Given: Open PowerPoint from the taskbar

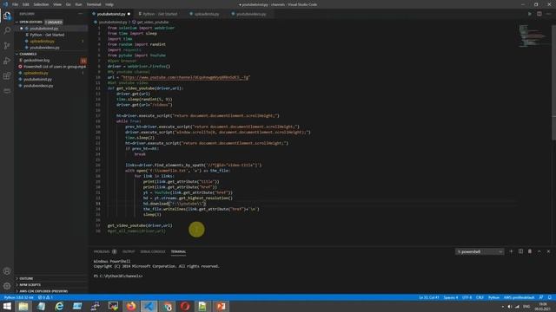Looking at the screenshot, I should tap(221, 306).
